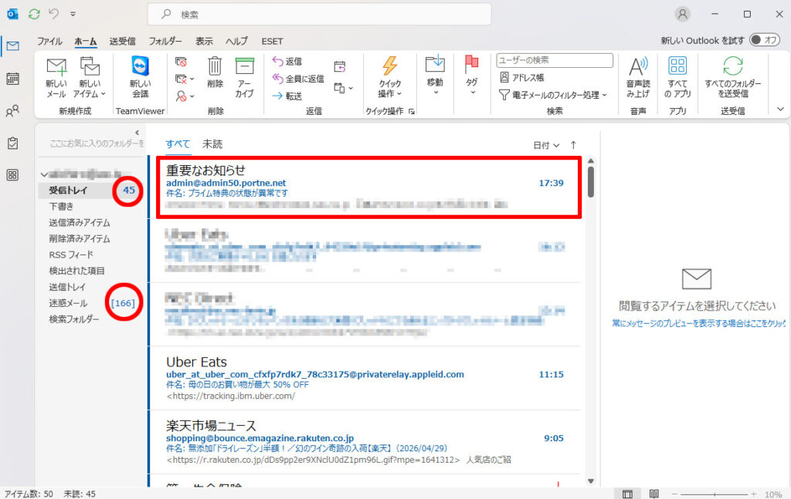This screenshot has width=791, height=499.
Task: Click the Delete (削除) trash icon
Action: pyautogui.click(x=215, y=67)
